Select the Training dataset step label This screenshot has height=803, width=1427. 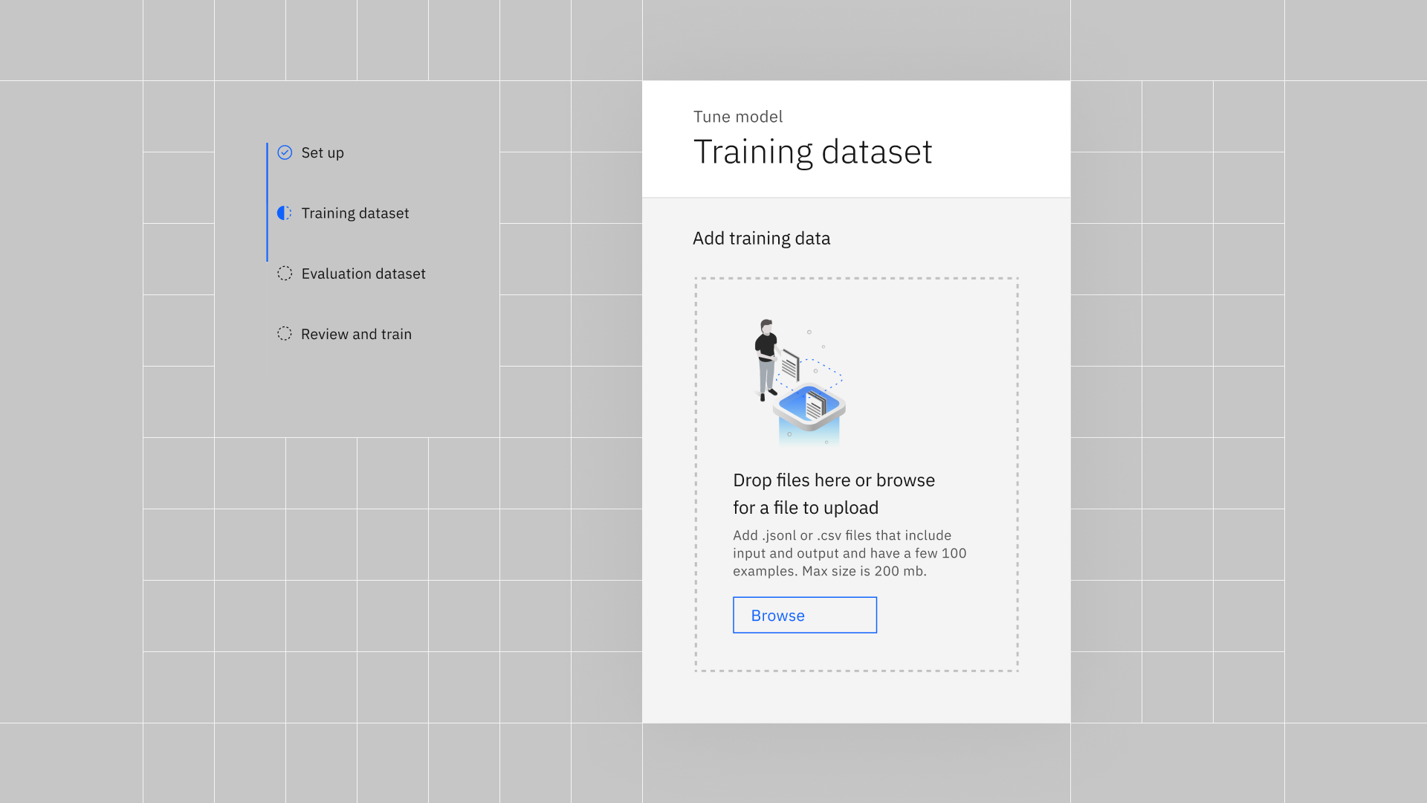(x=355, y=213)
